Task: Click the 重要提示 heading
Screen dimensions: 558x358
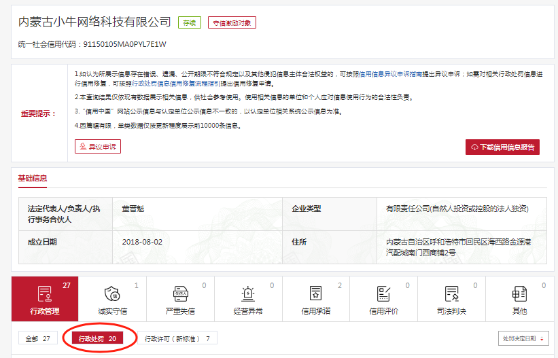Action: (x=39, y=114)
